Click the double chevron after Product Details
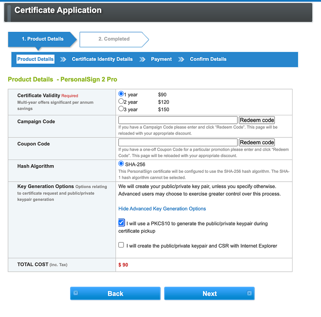 (x=63, y=59)
